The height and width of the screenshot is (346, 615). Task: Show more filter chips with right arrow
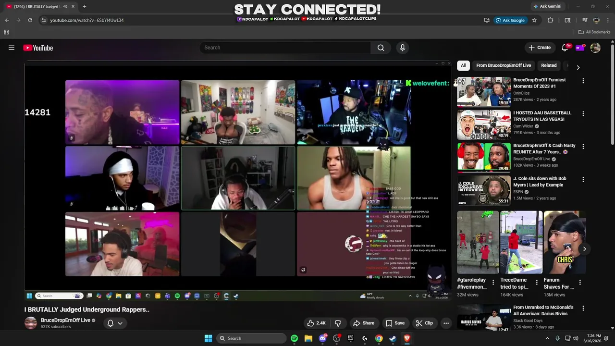click(578, 68)
